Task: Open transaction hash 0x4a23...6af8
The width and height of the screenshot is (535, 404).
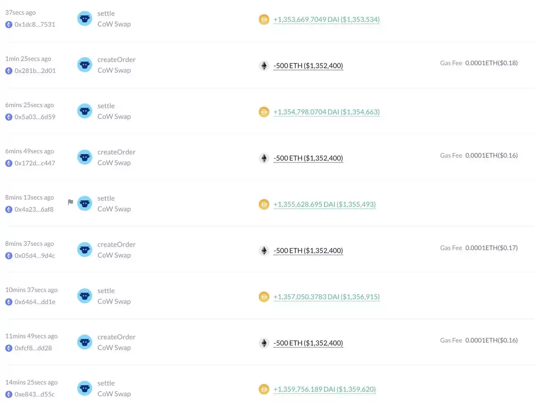Action: [34, 209]
